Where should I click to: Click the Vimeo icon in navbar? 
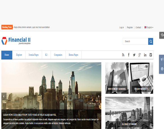(x=151, y=55)
